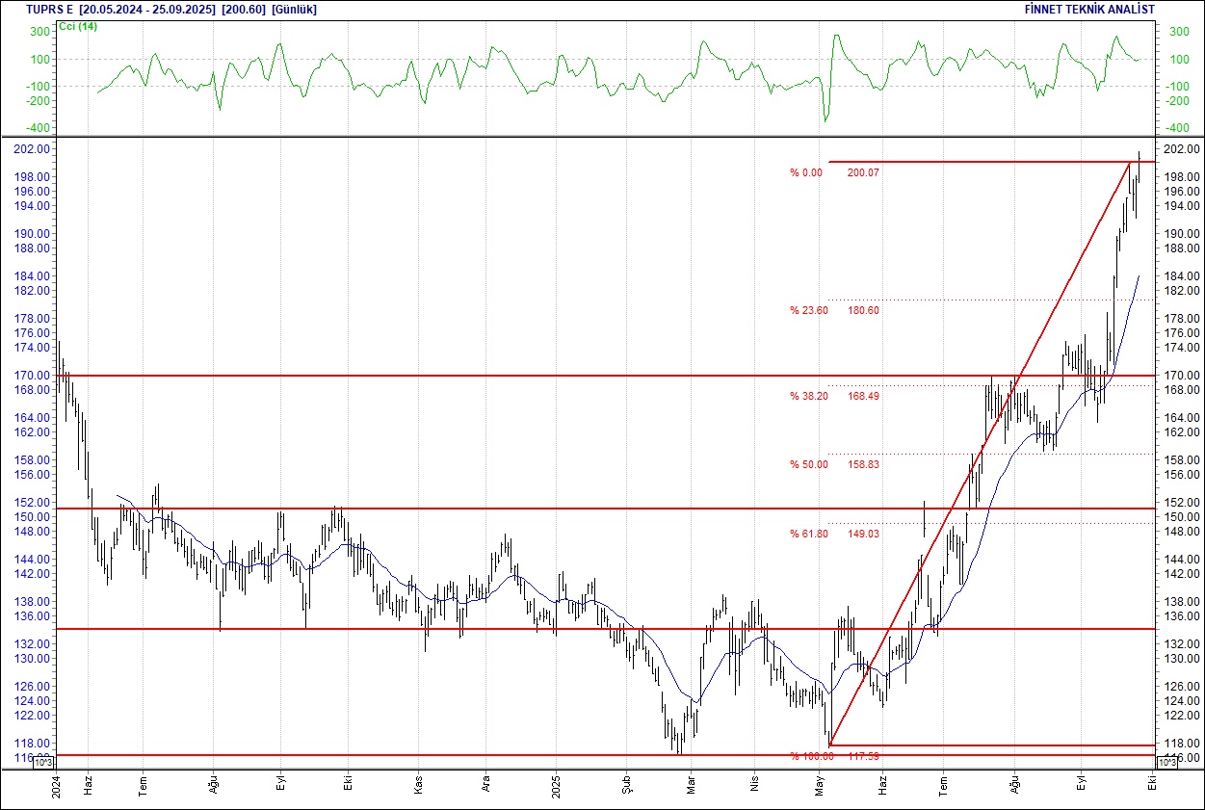Click the Nis month label on time axis
This screenshot has height=810, width=1205.
[754, 785]
